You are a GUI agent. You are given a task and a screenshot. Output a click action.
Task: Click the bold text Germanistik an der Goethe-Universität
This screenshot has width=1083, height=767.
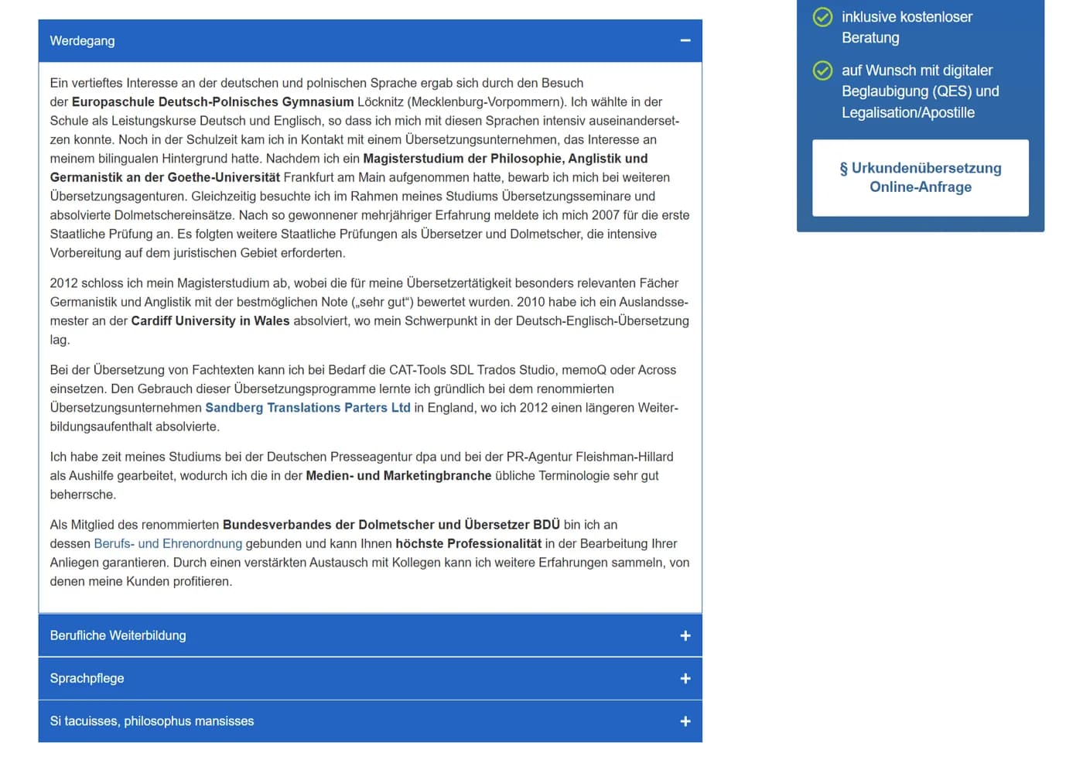[165, 177]
